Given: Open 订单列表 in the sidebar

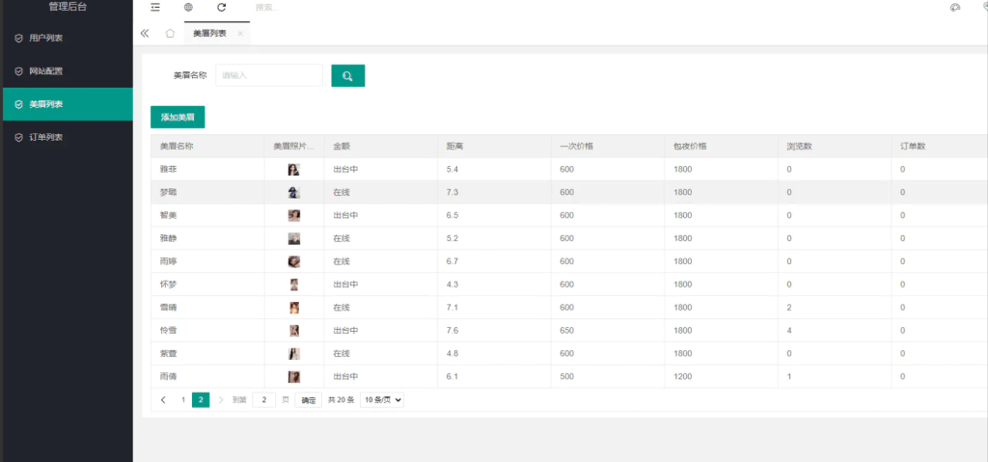Looking at the screenshot, I should point(69,137).
